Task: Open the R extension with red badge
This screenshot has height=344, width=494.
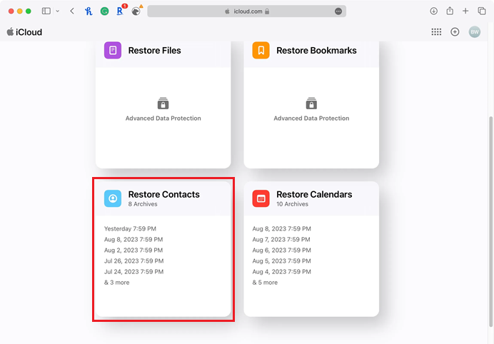Action: pyautogui.click(x=121, y=11)
